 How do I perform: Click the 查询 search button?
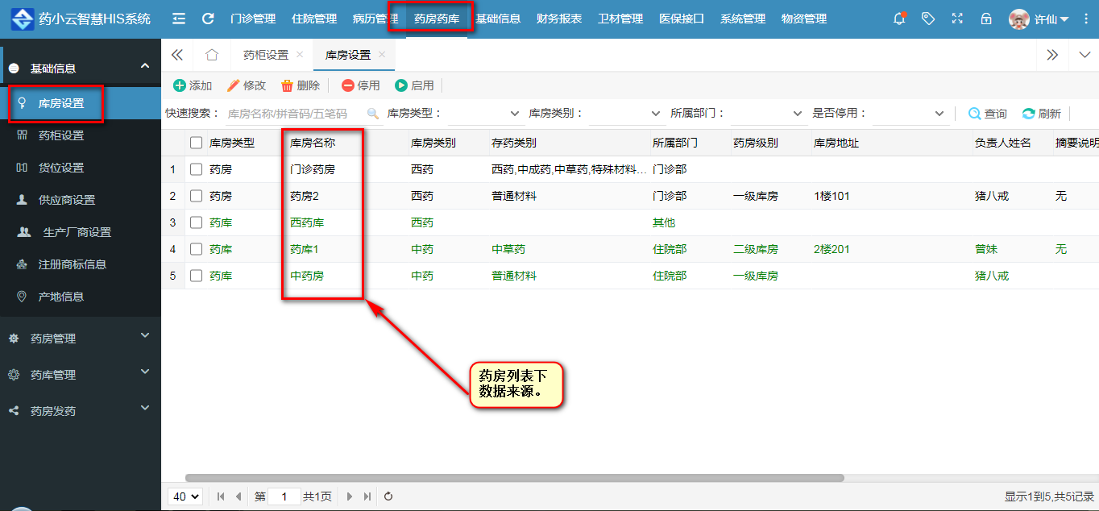pyautogui.click(x=988, y=114)
